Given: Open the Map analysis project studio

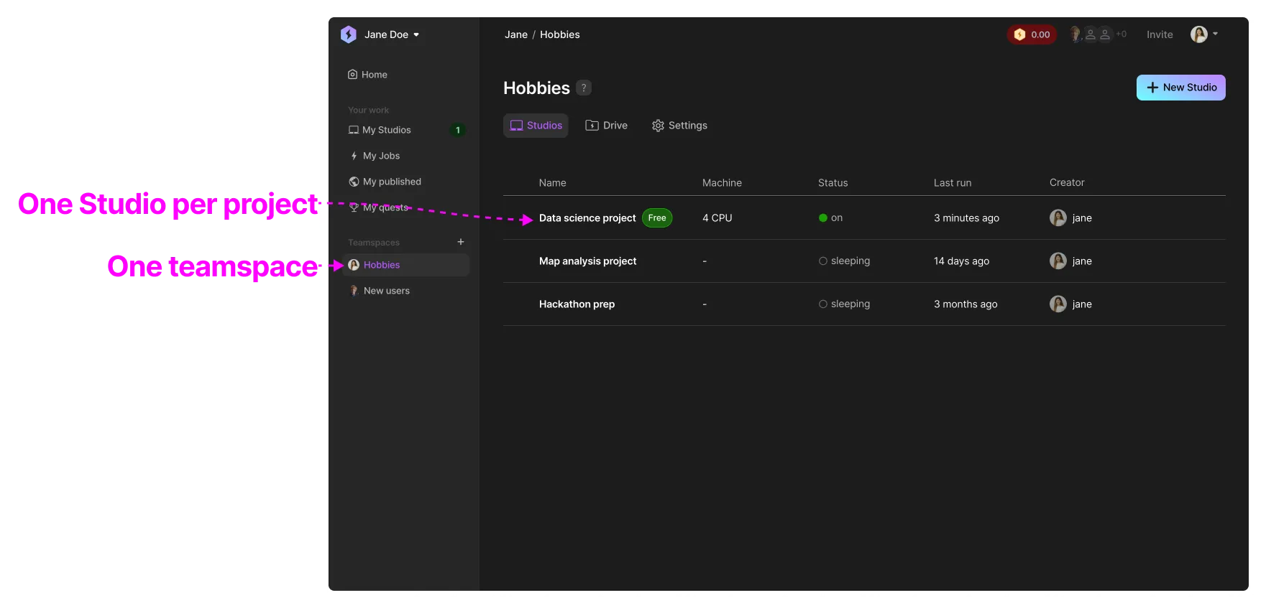Looking at the screenshot, I should (x=587, y=261).
